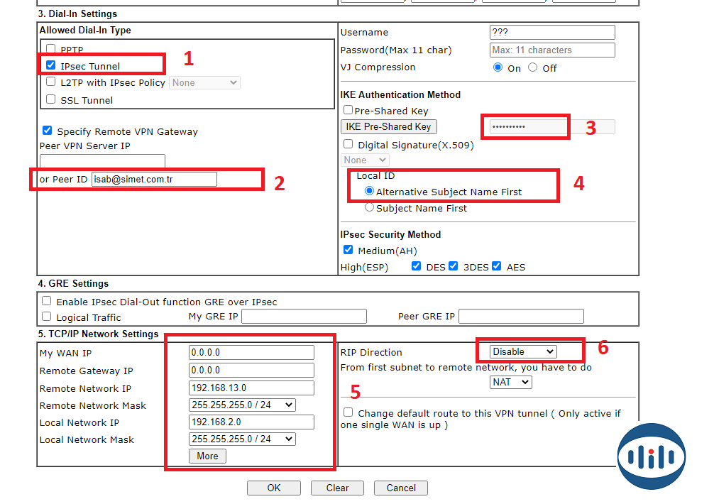
Task: Click the IKE Pre-Shared Key button
Action: pyautogui.click(x=388, y=126)
